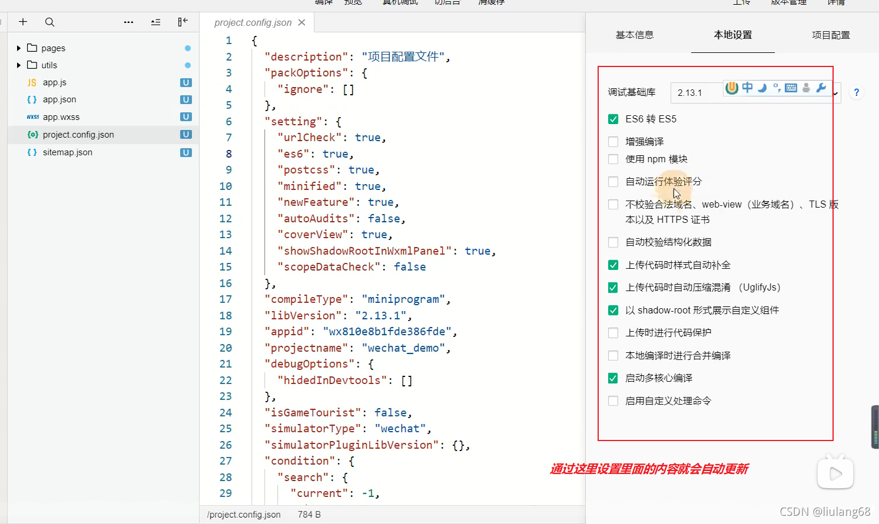Expand the utils folder arrow
Screen dimensions: 879x524
coord(19,65)
